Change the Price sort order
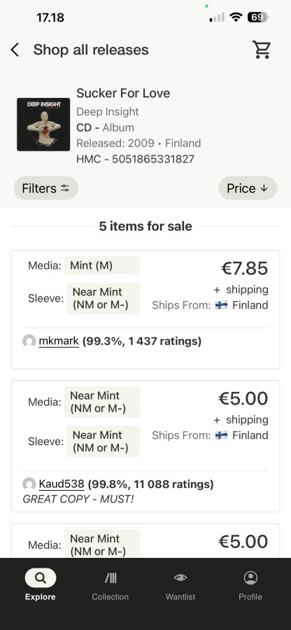 pos(248,188)
